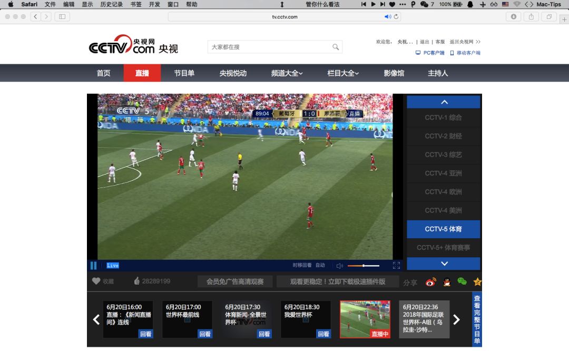This screenshot has width=569, height=351.
Task: Select CCTV-1 综合 channel
Action: (443, 118)
